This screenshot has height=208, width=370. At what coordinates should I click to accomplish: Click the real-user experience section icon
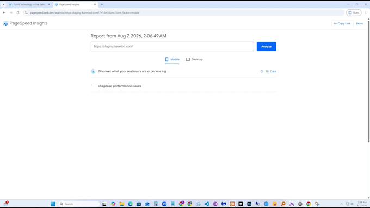[93, 71]
